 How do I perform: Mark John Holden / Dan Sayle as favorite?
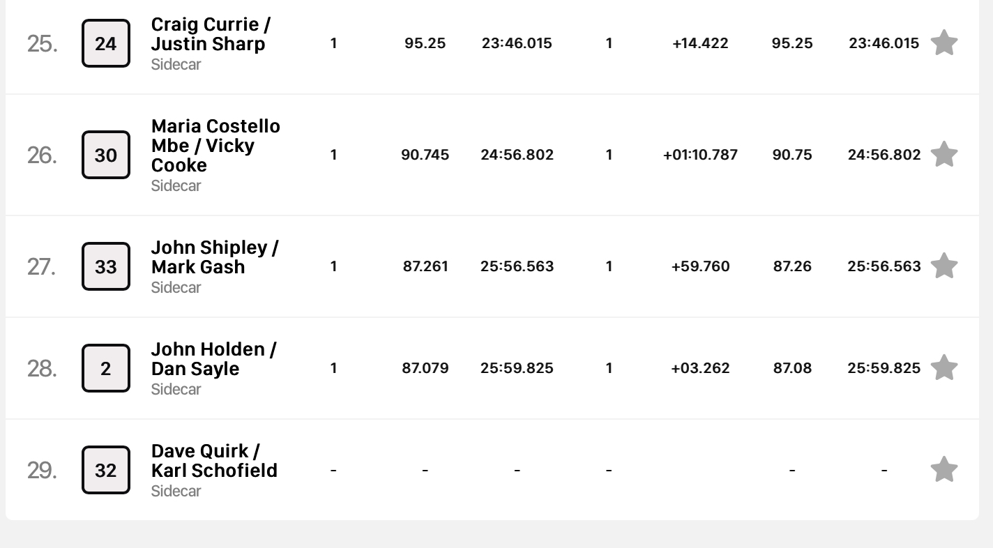click(943, 367)
